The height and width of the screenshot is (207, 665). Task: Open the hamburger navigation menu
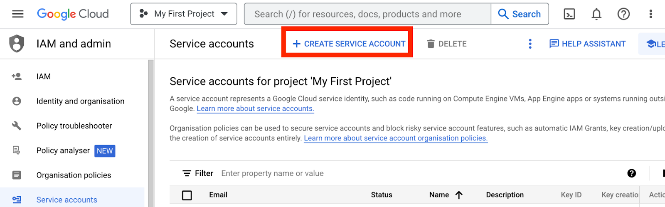(x=18, y=14)
